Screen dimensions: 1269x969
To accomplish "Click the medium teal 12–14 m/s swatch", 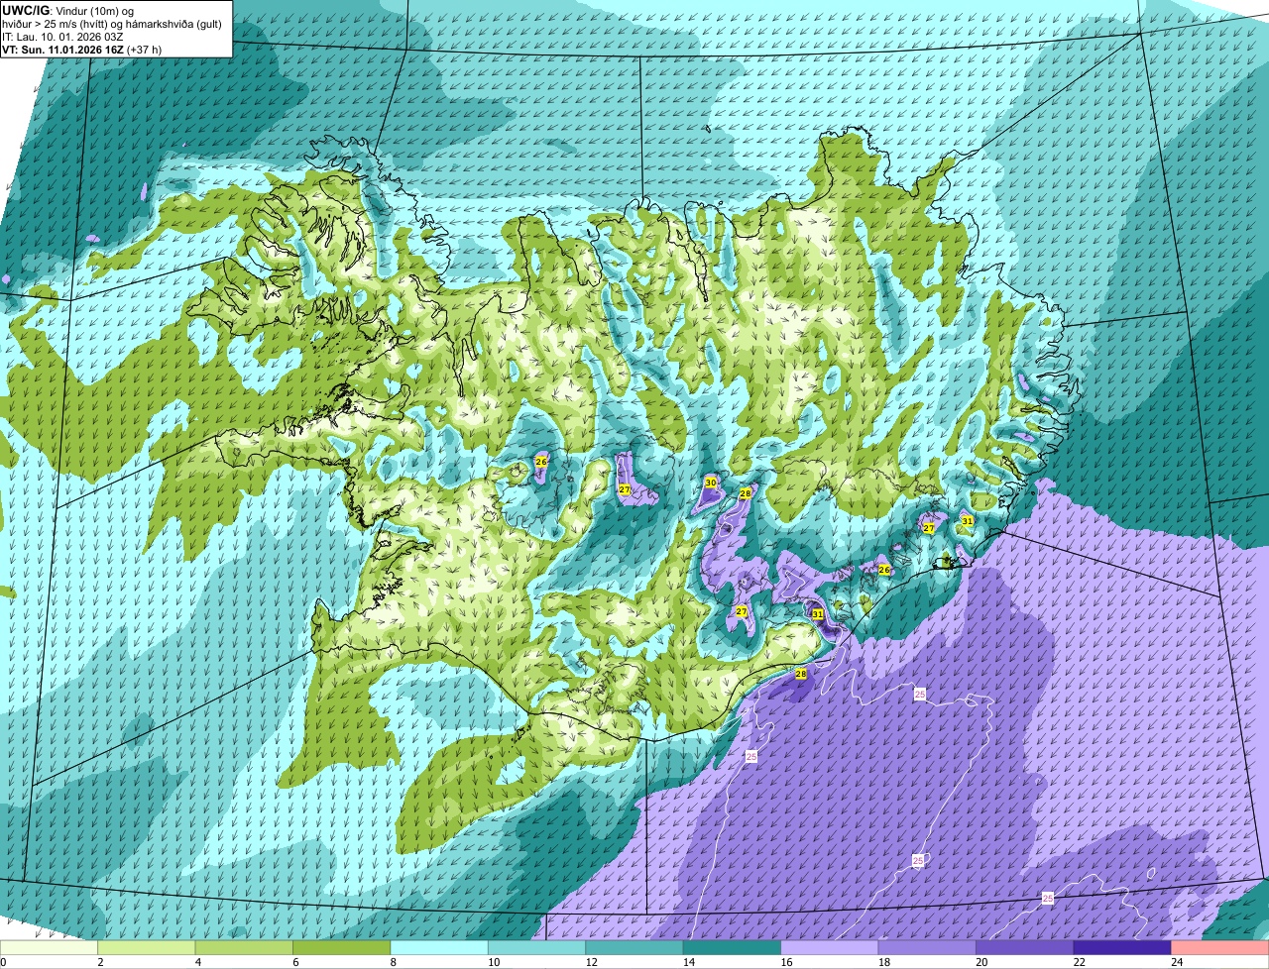I will pyautogui.click(x=634, y=947).
